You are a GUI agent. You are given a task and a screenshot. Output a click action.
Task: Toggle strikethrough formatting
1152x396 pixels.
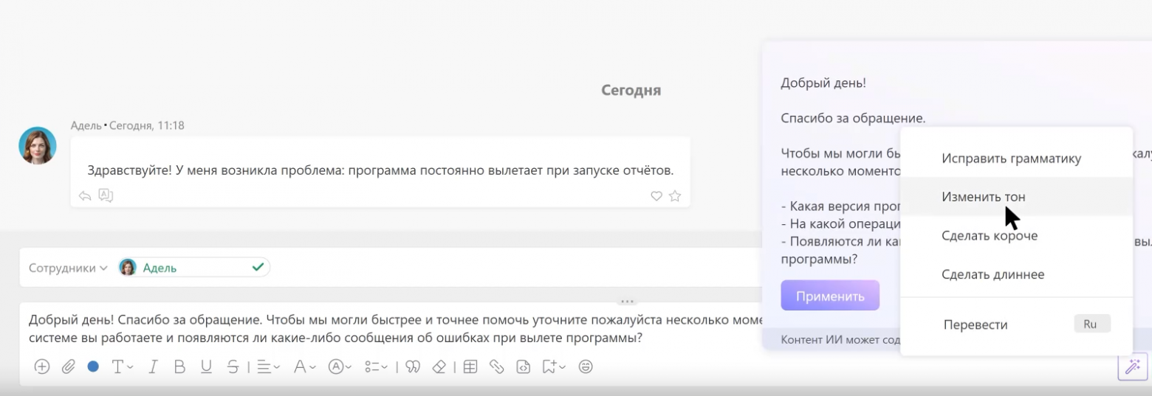(233, 367)
